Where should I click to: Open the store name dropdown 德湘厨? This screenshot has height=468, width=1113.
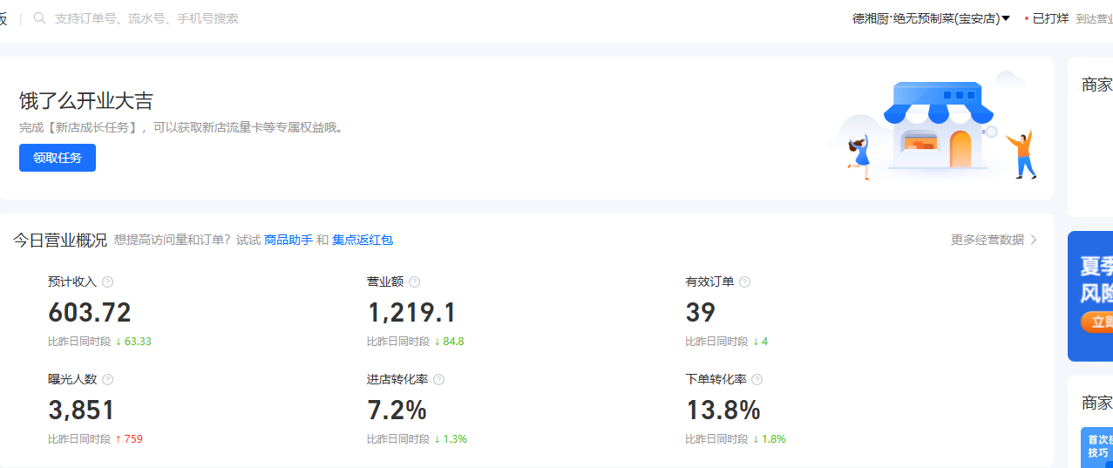pyautogui.click(x=931, y=18)
